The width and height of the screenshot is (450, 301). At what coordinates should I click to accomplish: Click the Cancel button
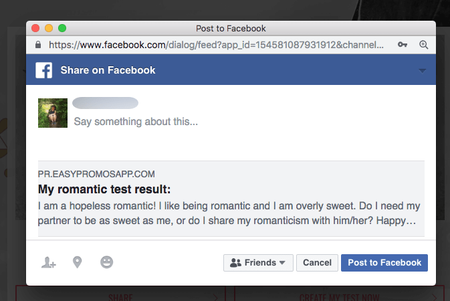click(x=317, y=263)
